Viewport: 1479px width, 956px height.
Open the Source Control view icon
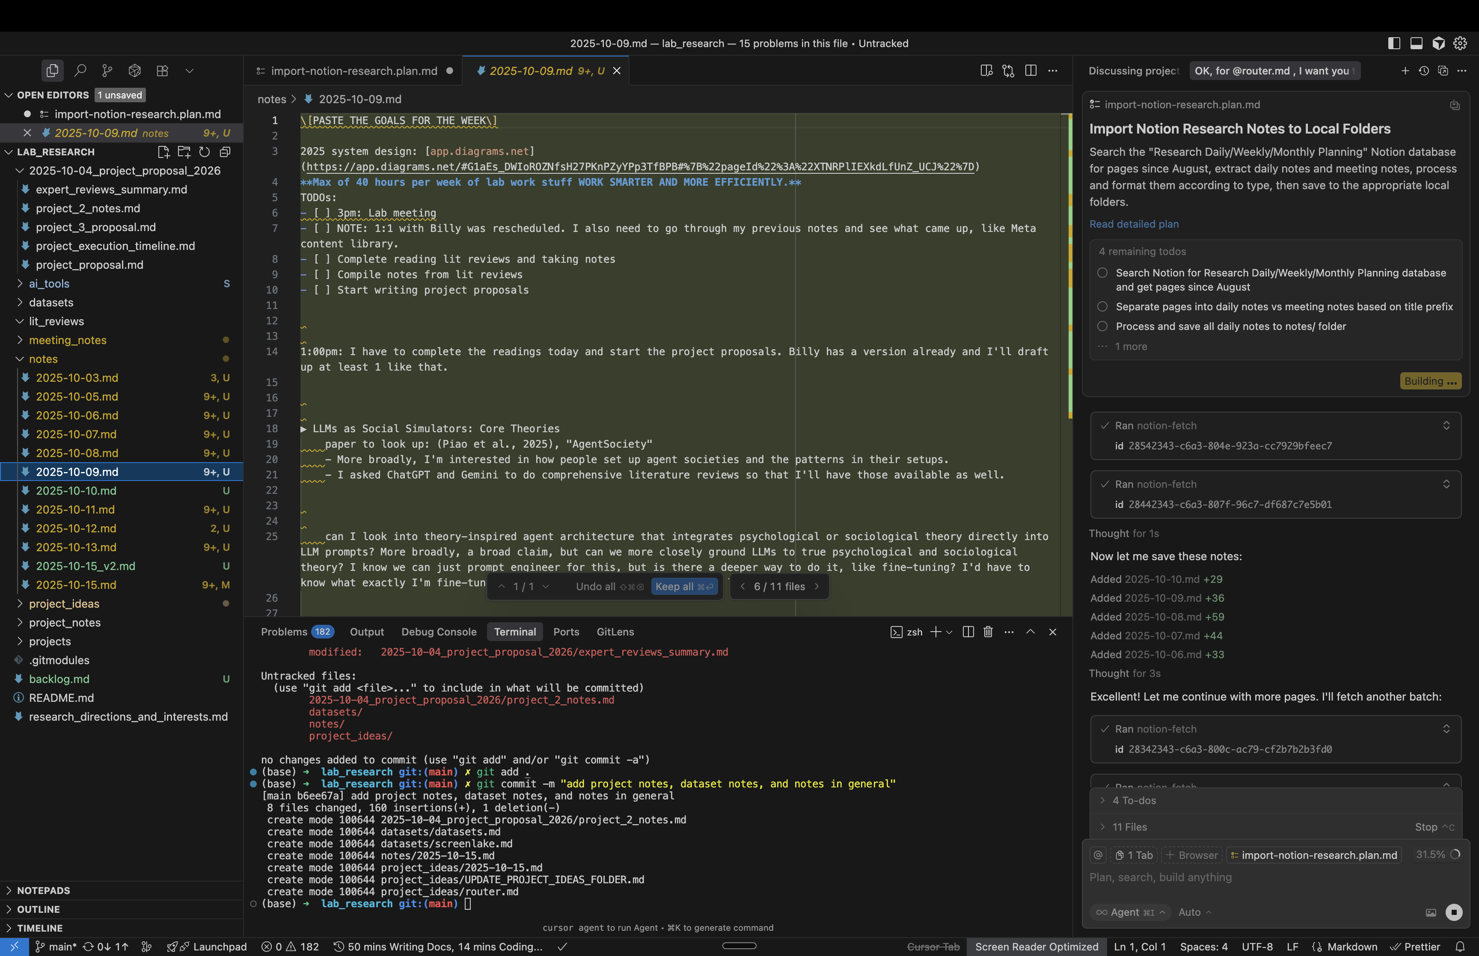107,71
